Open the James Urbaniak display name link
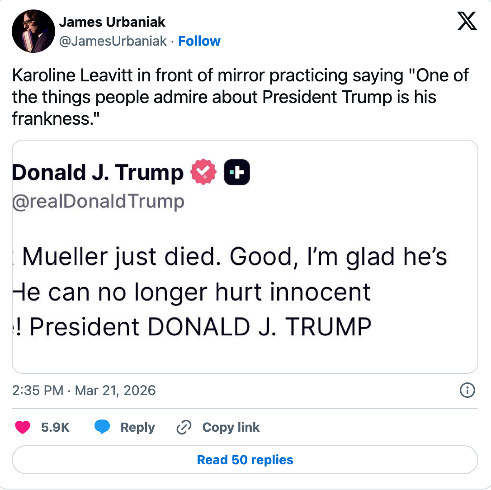Viewport: 491px width, 490px height. pos(113,22)
